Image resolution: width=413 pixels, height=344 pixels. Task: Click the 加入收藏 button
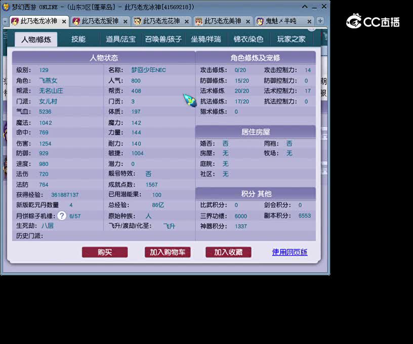coord(228,252)
